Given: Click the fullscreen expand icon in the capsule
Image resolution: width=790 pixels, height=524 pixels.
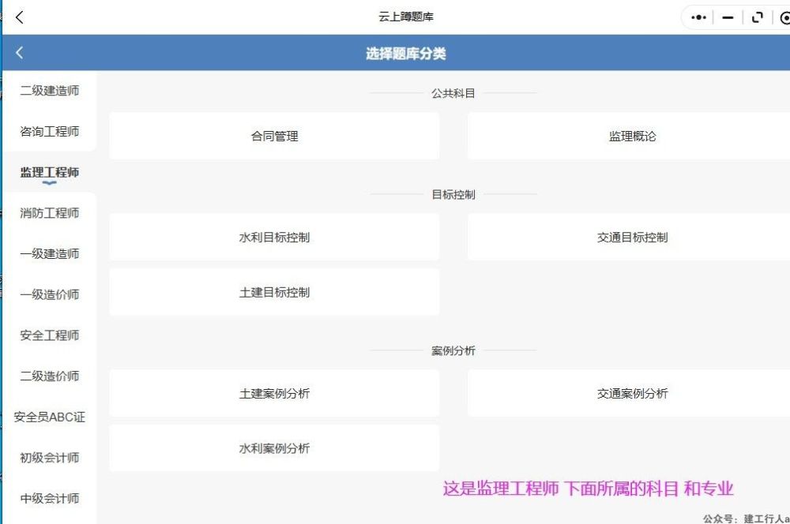Looking at the screenshot, I should click(758, 17).
